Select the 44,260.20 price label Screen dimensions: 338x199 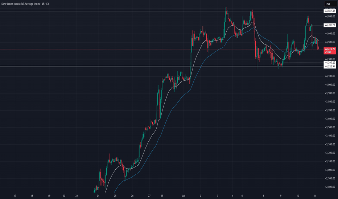330,63
